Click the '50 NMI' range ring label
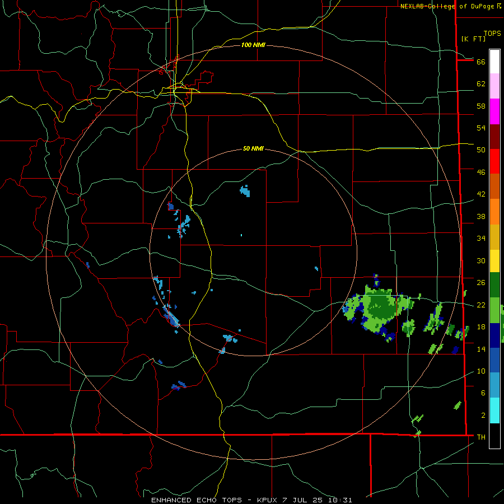 click(x=253, y=148)
